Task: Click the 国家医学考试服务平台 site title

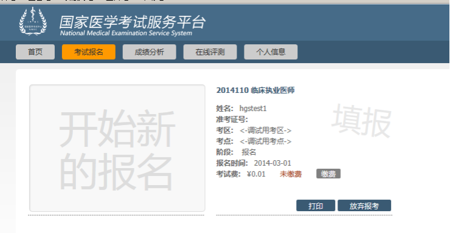Action: coord(133,22)
